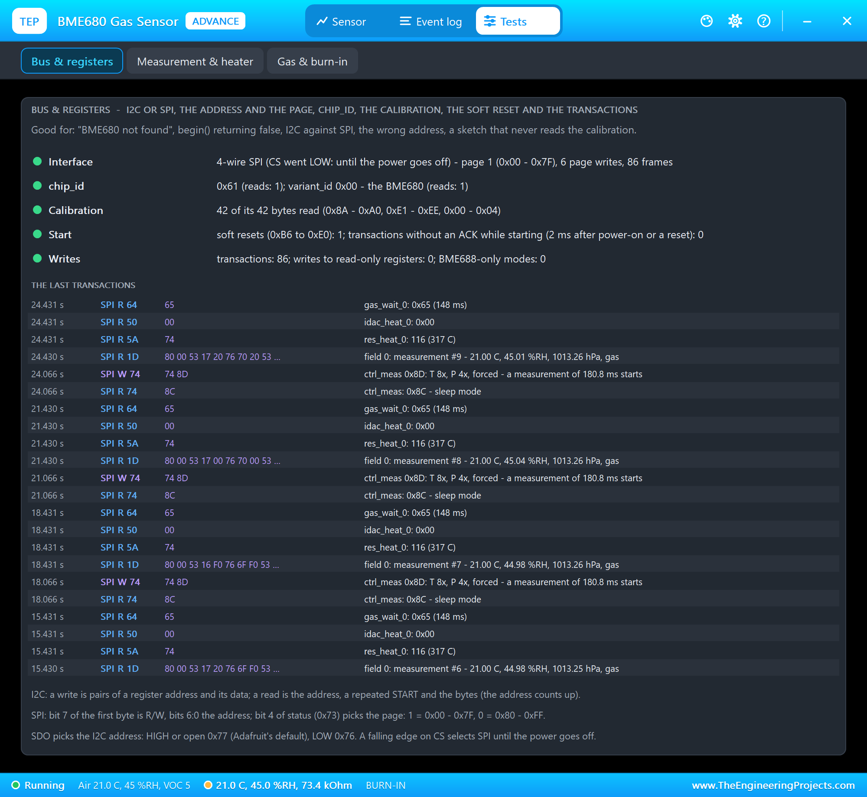Open the color theme palette icon

click(707, 21)
